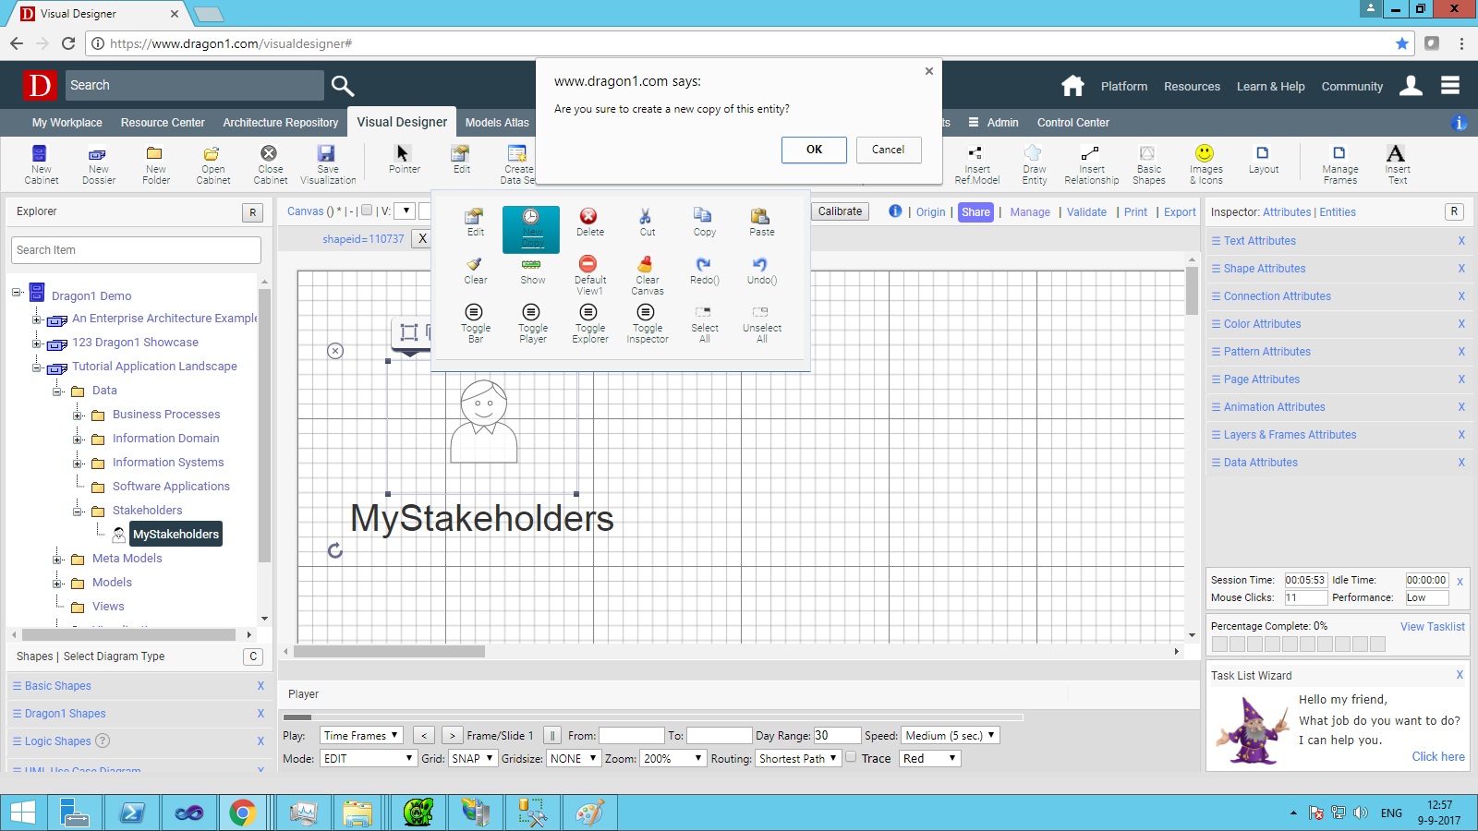Click Toggle Bar in popup menu
Image resolution: width=1478 pixels, height=831 pixels.
click(x=475, y=323)
